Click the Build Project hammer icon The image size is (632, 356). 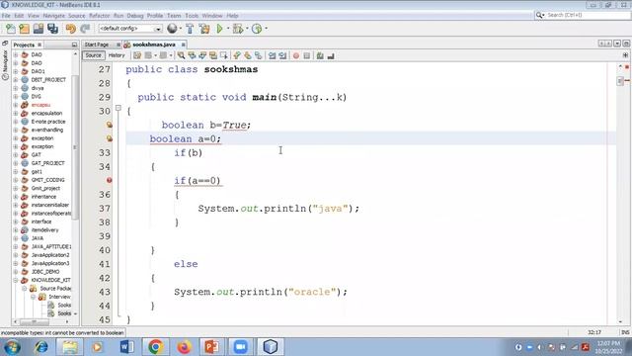pos(190,29)
